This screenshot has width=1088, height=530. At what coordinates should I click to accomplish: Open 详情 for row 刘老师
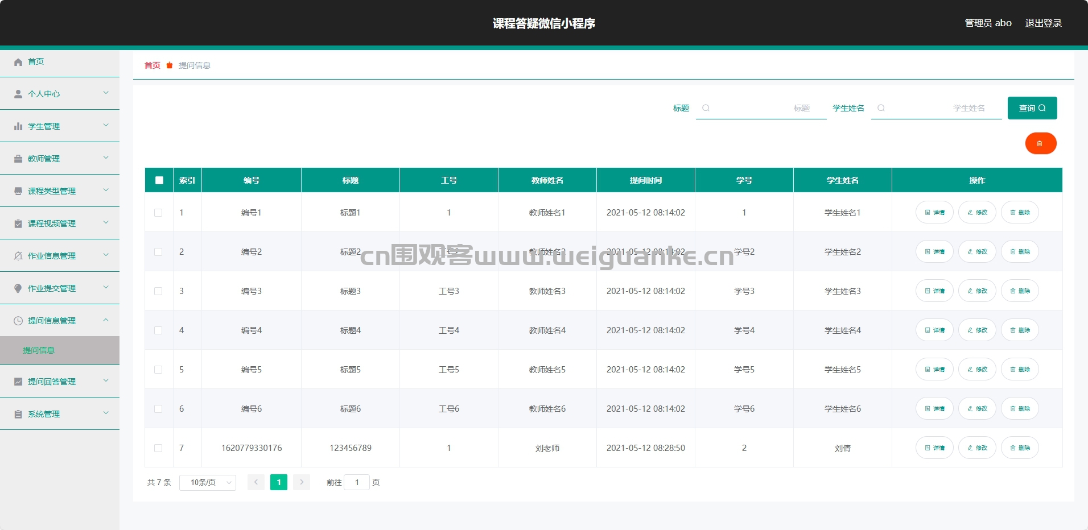[x=934, y=448]
